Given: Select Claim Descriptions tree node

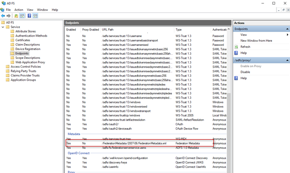Looking at the screenshot, I should pos(27,45).
